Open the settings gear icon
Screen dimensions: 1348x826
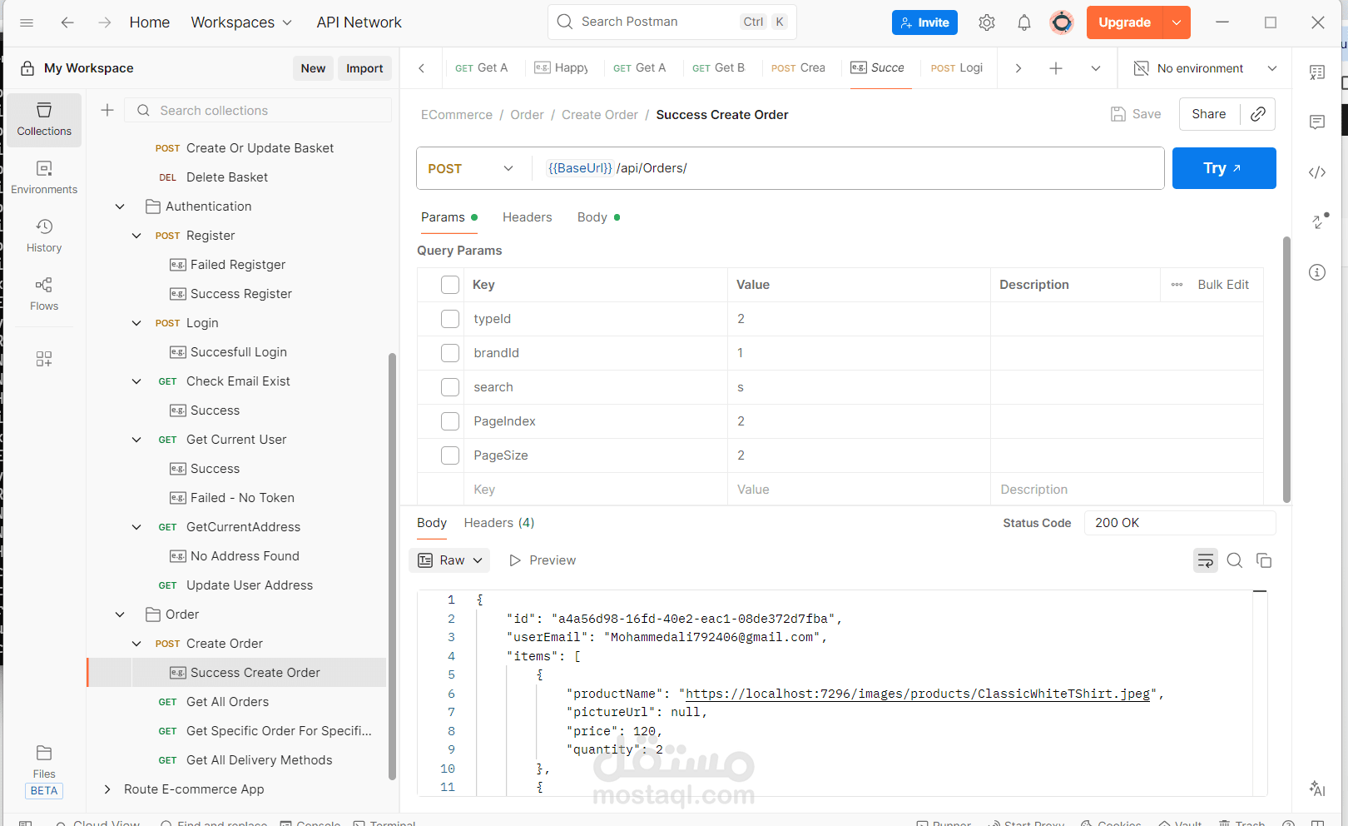[x=987, y=22]
